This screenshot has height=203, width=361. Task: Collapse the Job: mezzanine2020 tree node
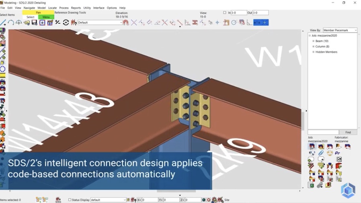point(310,35)
